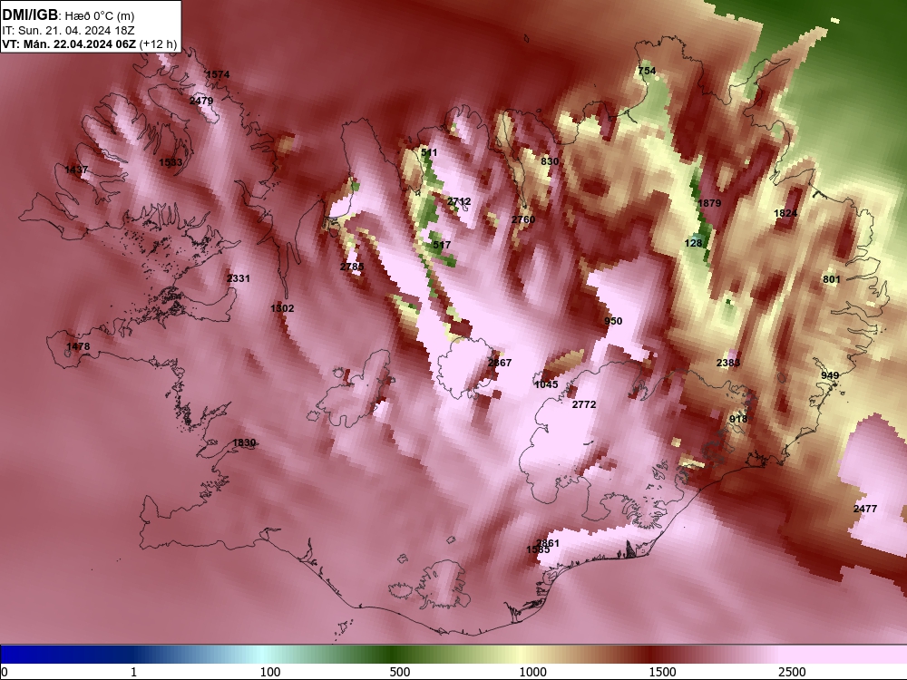Click the 2712 height value
907x680 pixels.
(x=459, y=201)
